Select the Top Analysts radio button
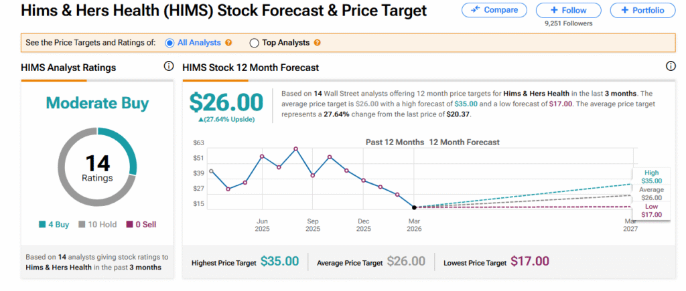Screen dimensions: 686x291 click(x=254, y=43)
